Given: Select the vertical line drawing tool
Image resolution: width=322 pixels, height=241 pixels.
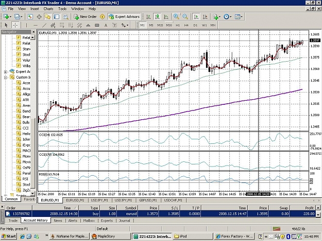Looking at the screenshot, I should click(26, 25).
